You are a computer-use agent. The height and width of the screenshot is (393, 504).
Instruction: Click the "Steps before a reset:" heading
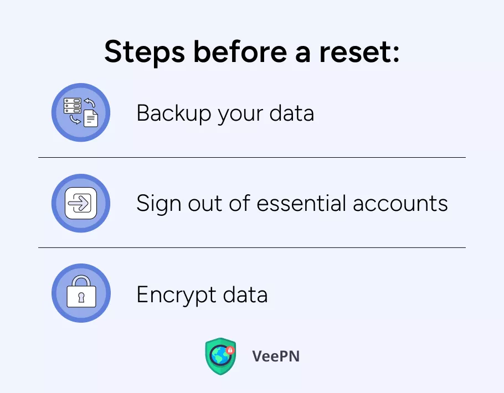tap(251, 53)
